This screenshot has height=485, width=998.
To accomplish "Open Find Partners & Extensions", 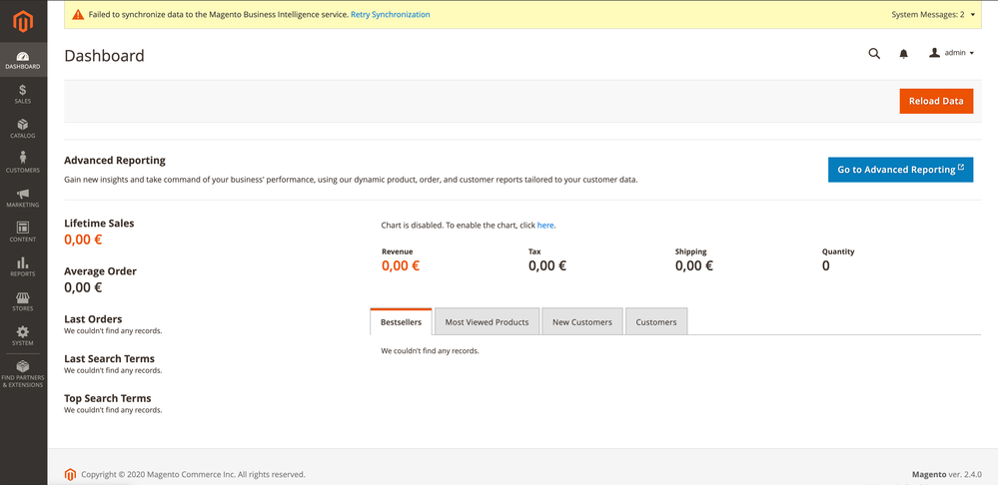I will click(22, 373).
